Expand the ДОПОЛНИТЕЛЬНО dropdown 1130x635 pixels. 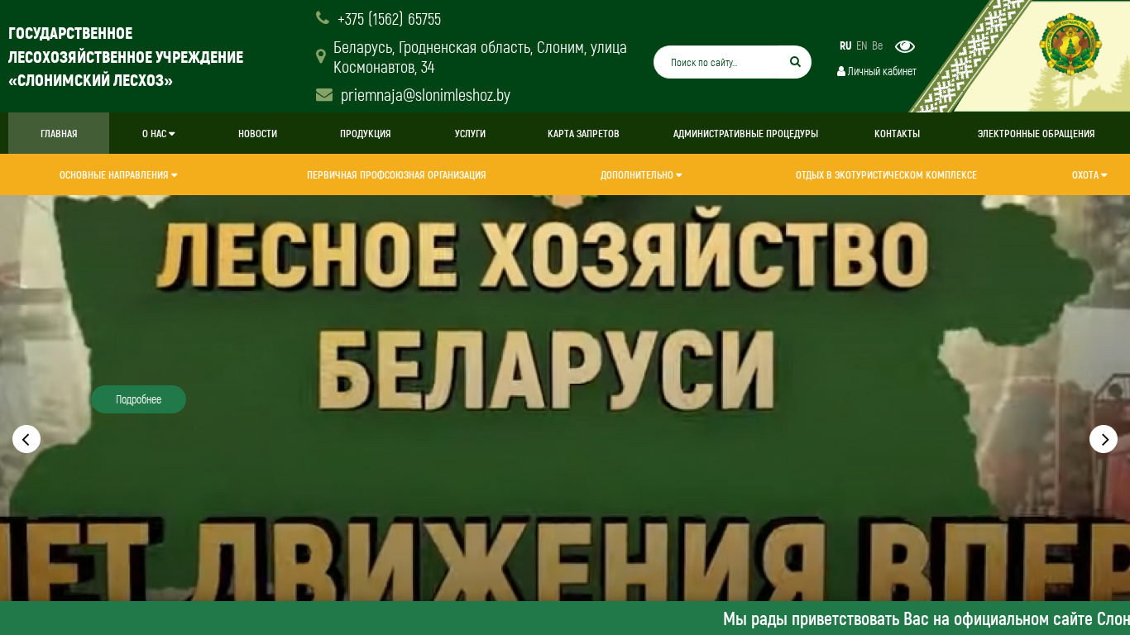(x=641, y=174)
